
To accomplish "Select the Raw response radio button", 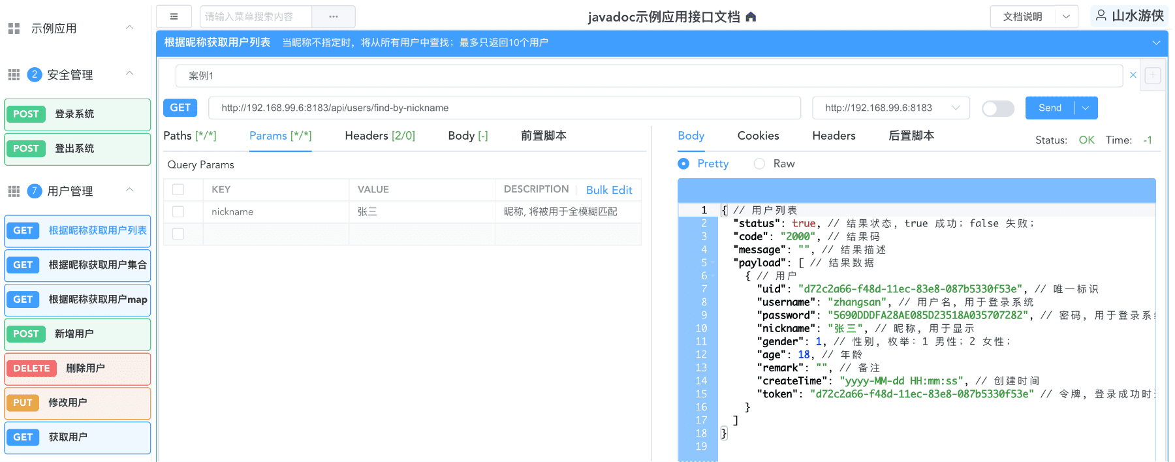I will pyautogui.click(x=759, y=164).
